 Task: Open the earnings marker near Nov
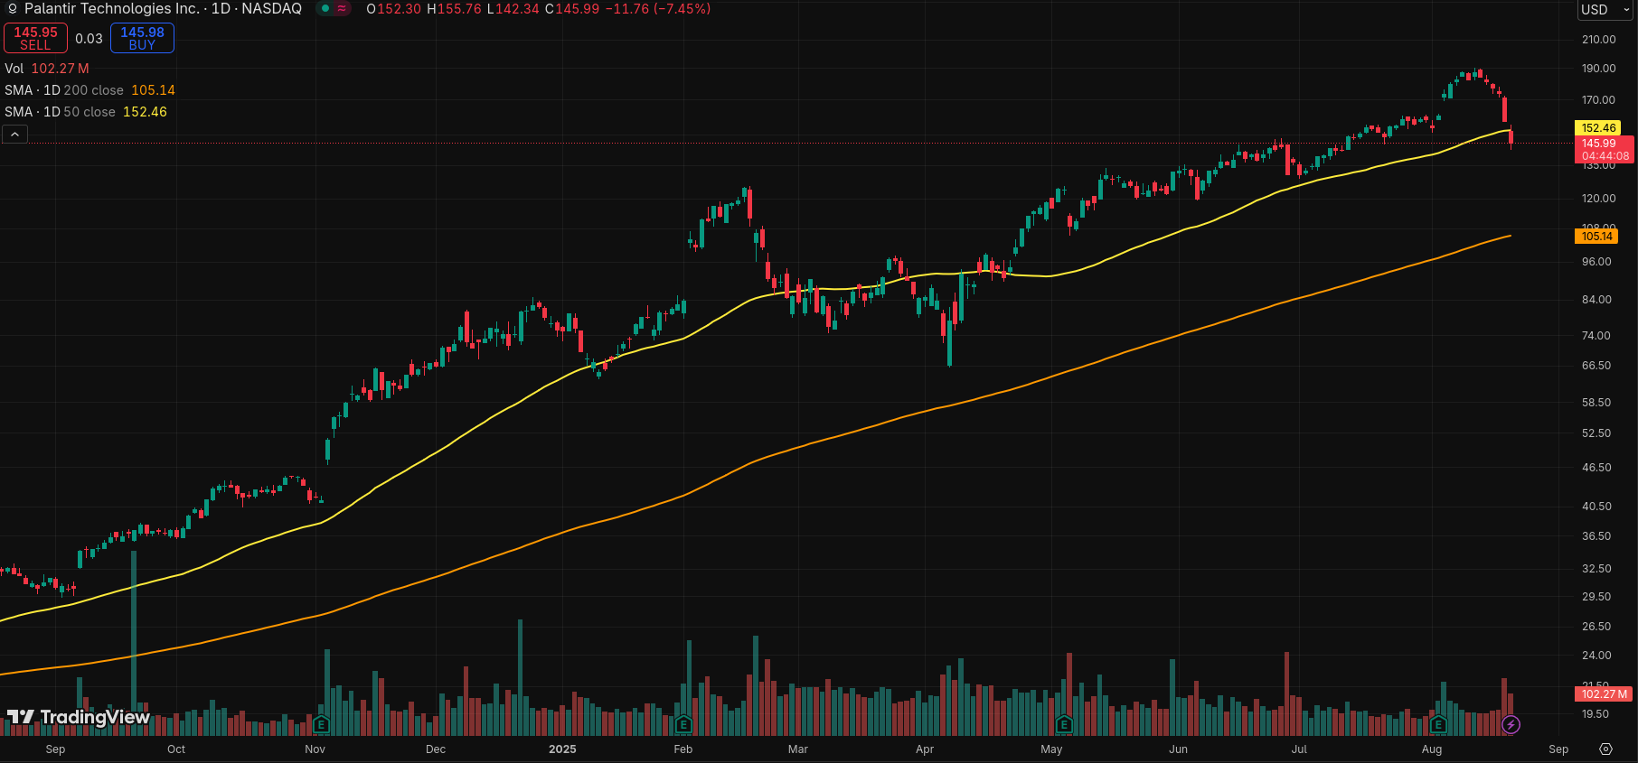(x=321, y=724)
